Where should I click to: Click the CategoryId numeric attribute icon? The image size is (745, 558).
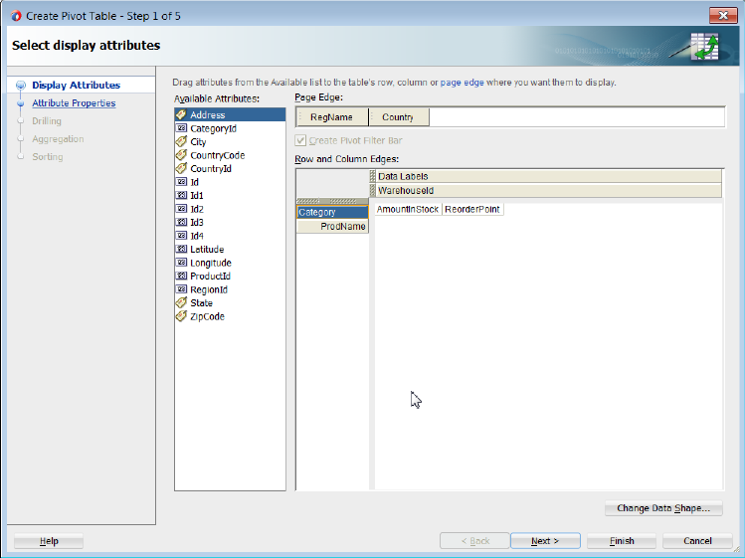click(x=181, y=128)
